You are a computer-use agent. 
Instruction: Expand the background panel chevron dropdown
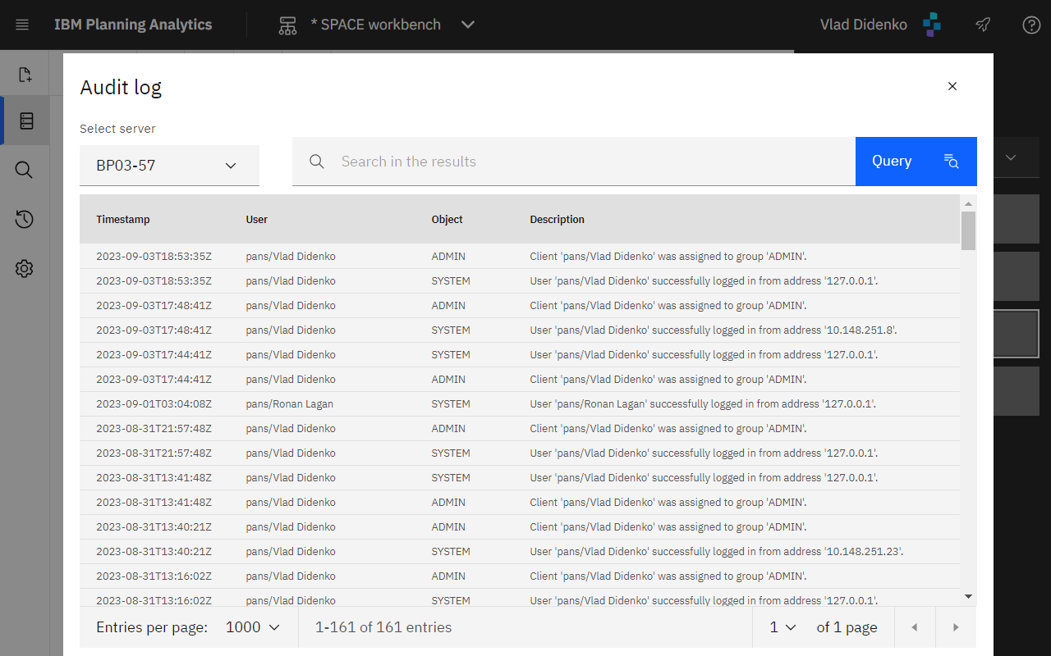point(1011,157)
